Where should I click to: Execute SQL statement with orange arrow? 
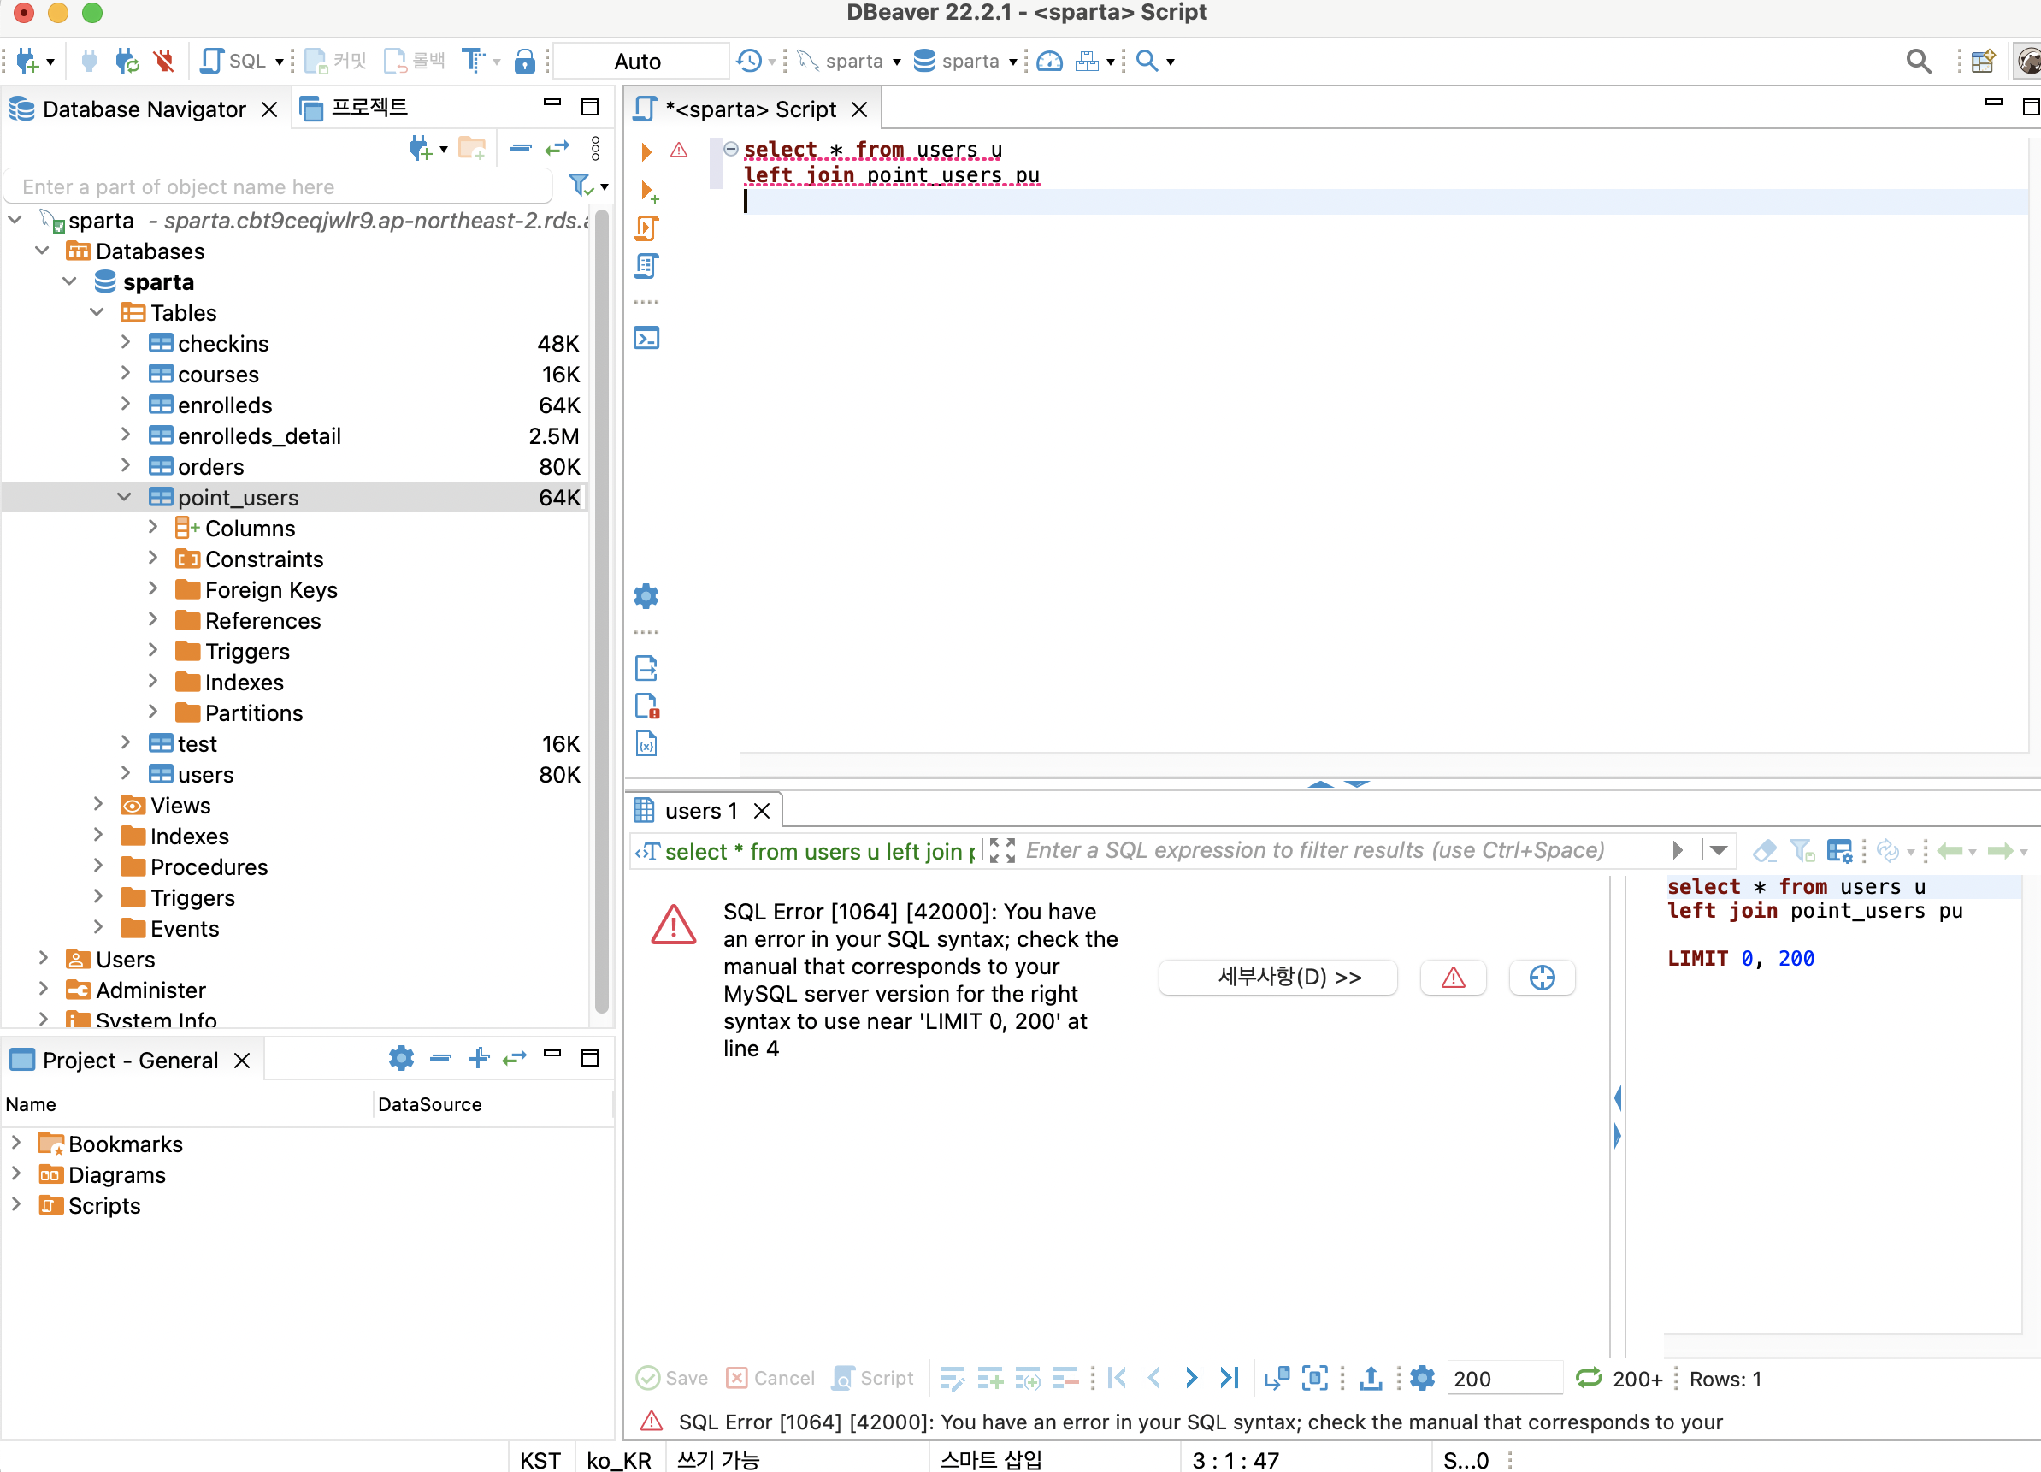[x=646, y=151]
